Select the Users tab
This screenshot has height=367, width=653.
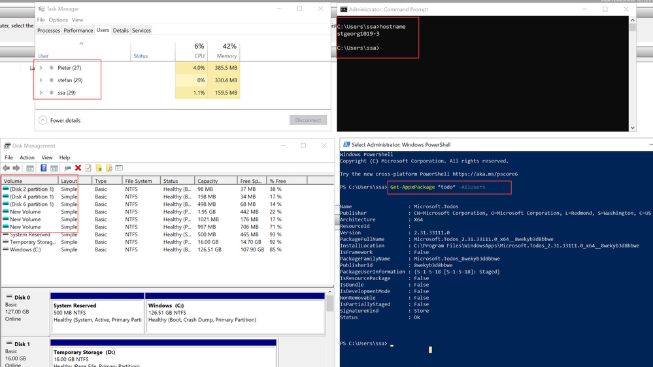(x=103, y=30)
